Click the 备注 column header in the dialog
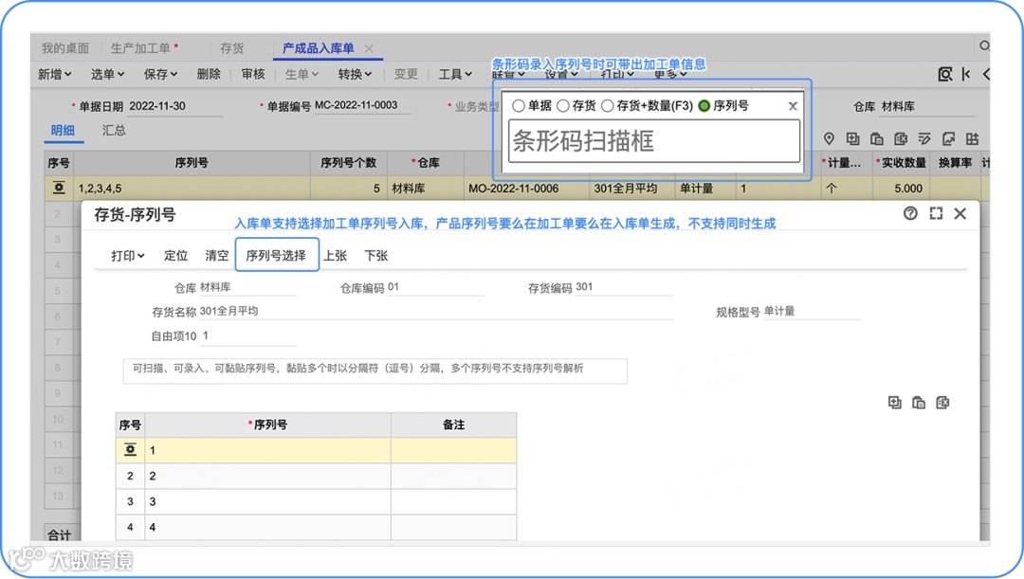The height and width of the screenshot is (579, 1024). coord(454,425)
